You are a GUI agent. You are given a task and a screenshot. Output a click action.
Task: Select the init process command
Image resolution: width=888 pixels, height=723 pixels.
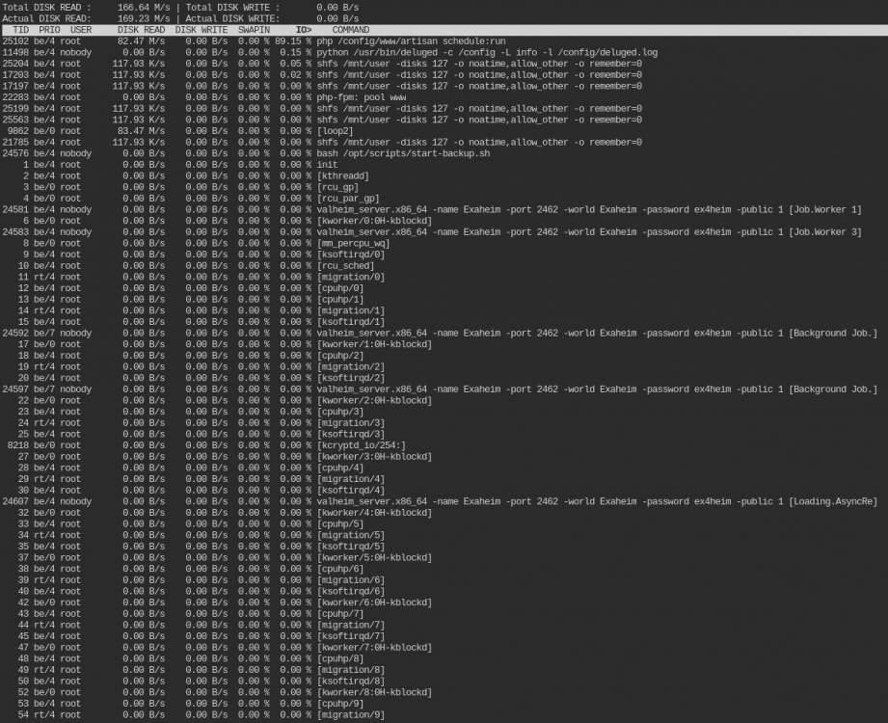coord(327,165)
